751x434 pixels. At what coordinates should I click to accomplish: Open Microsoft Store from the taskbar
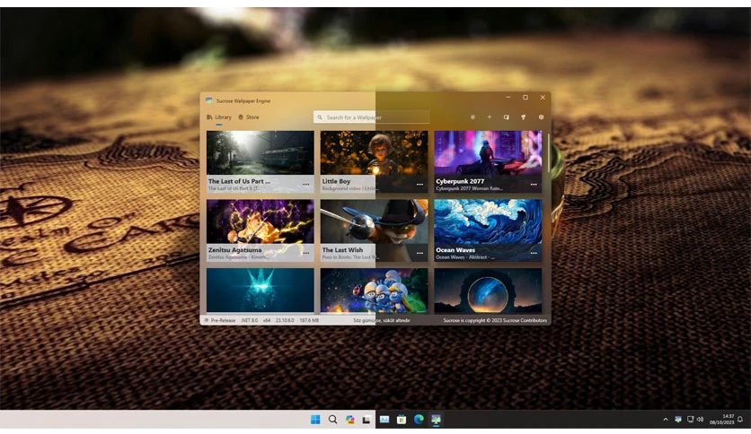point(402,420)
